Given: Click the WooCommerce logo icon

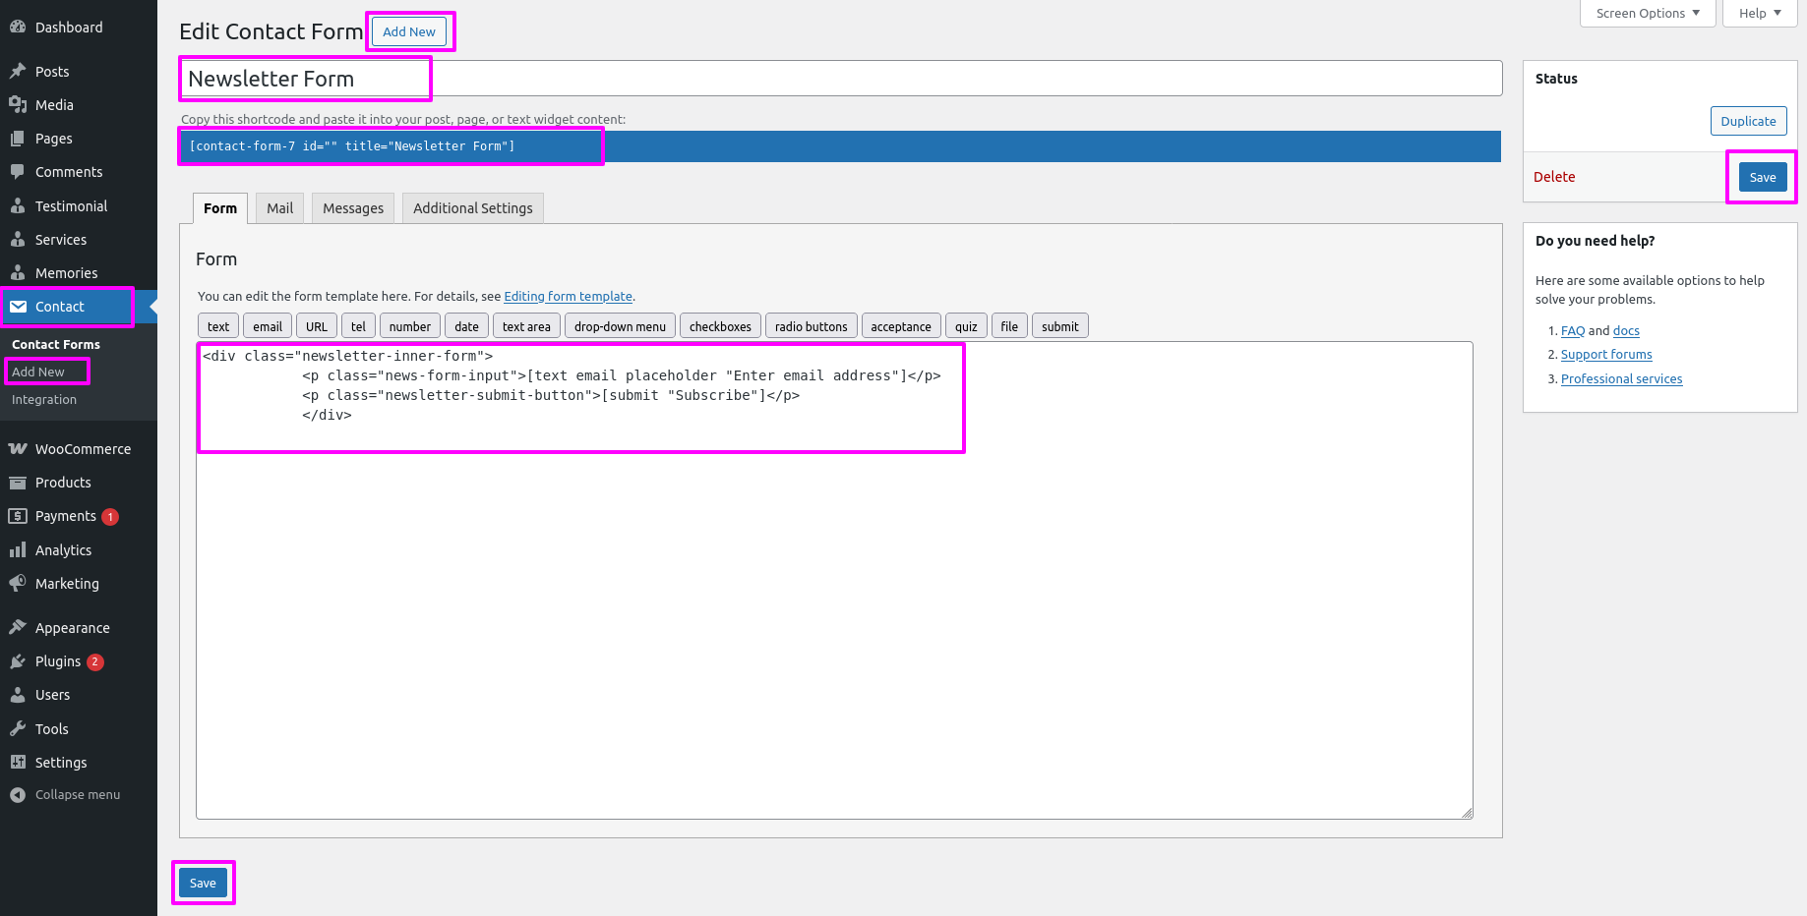Looking at the screenshot, I should [18, 449].
